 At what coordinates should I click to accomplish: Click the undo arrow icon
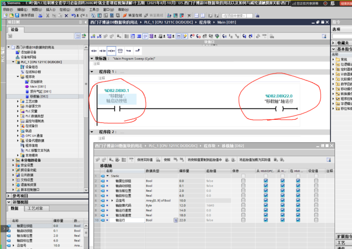(x=73, y=16)
